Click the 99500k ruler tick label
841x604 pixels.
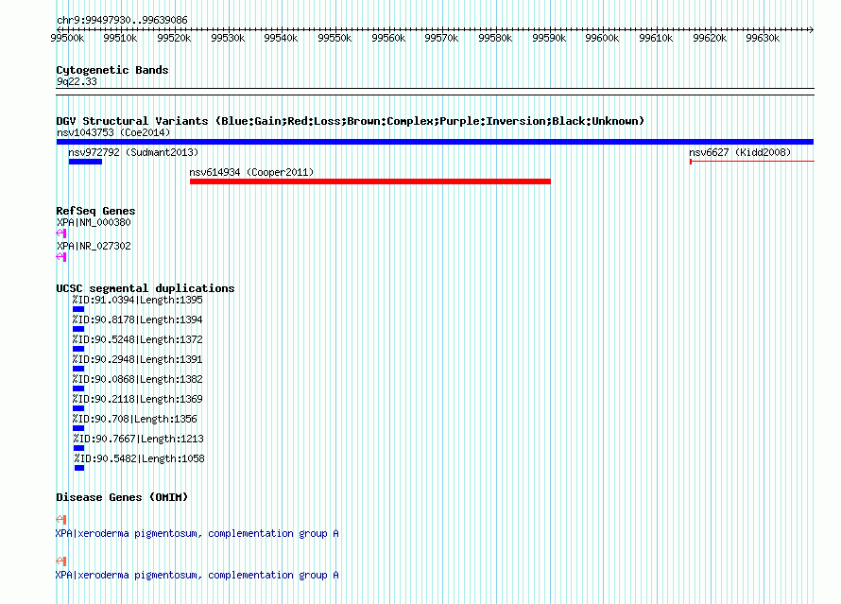(x=67, y=38)
